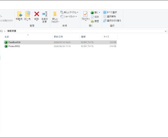Screen dimensions: 168x138
Task: Click the 情報保護 folder in address bar
Action: (12, 31)
